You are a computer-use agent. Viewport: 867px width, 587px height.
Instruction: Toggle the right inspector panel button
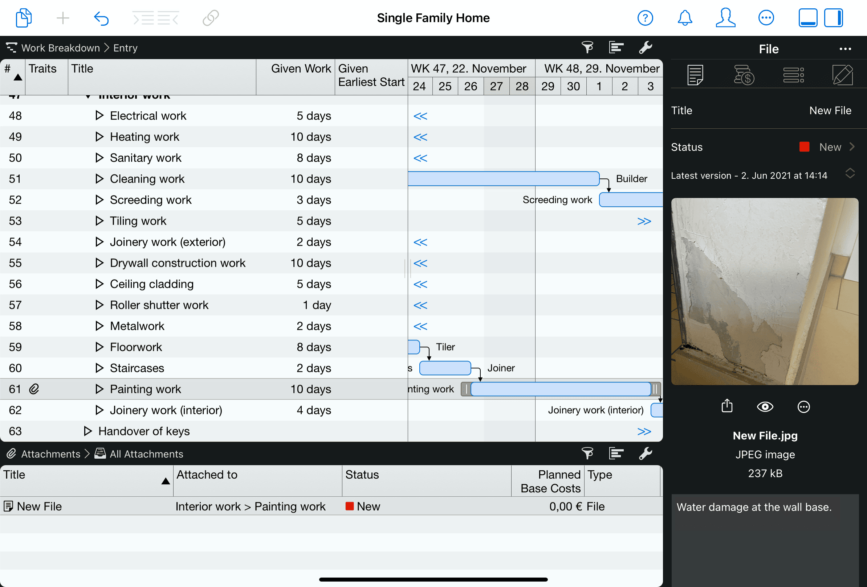[x=834, y=17]
